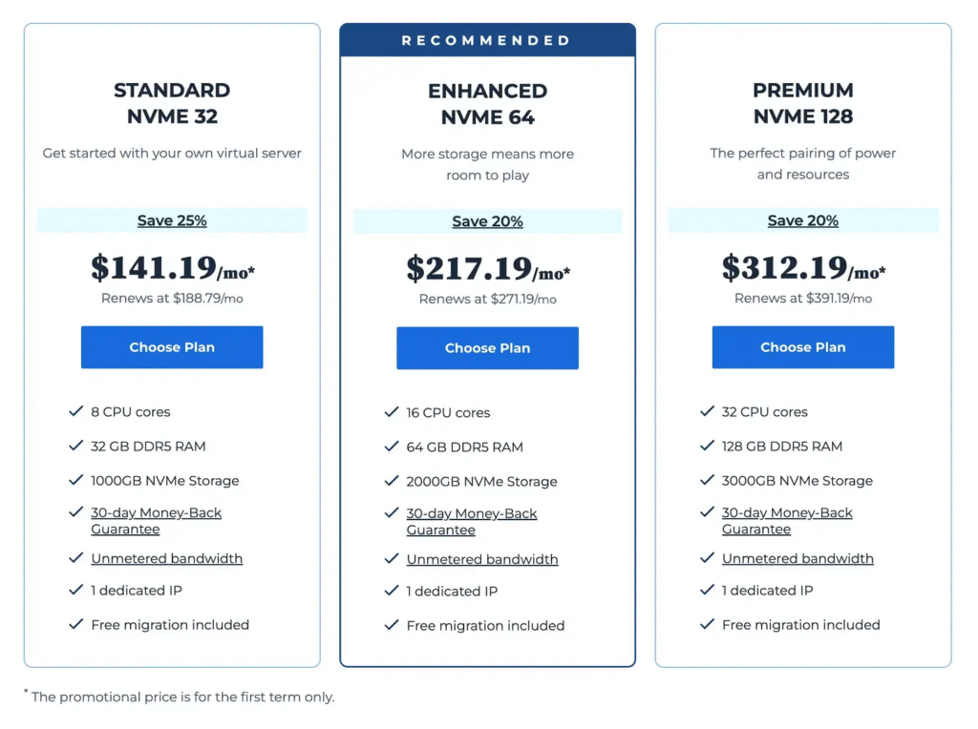The image size is (978, 729).
Task: Click Unmetered bandwidth link in Enhanced plan
Action: click(481, 559)
